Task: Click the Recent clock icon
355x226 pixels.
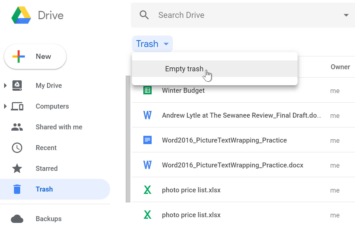Action: click(x=17, y=147)
